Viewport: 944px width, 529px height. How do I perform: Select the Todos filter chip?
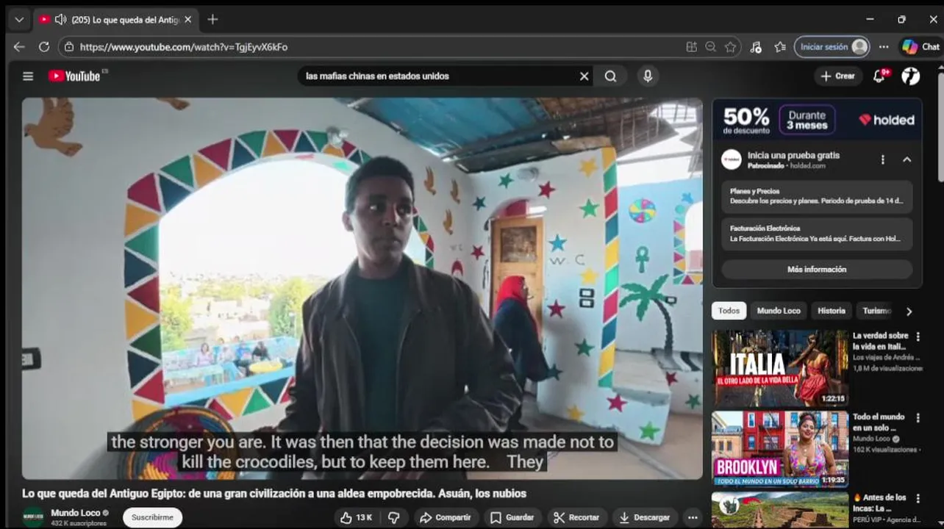coord(729,311)
